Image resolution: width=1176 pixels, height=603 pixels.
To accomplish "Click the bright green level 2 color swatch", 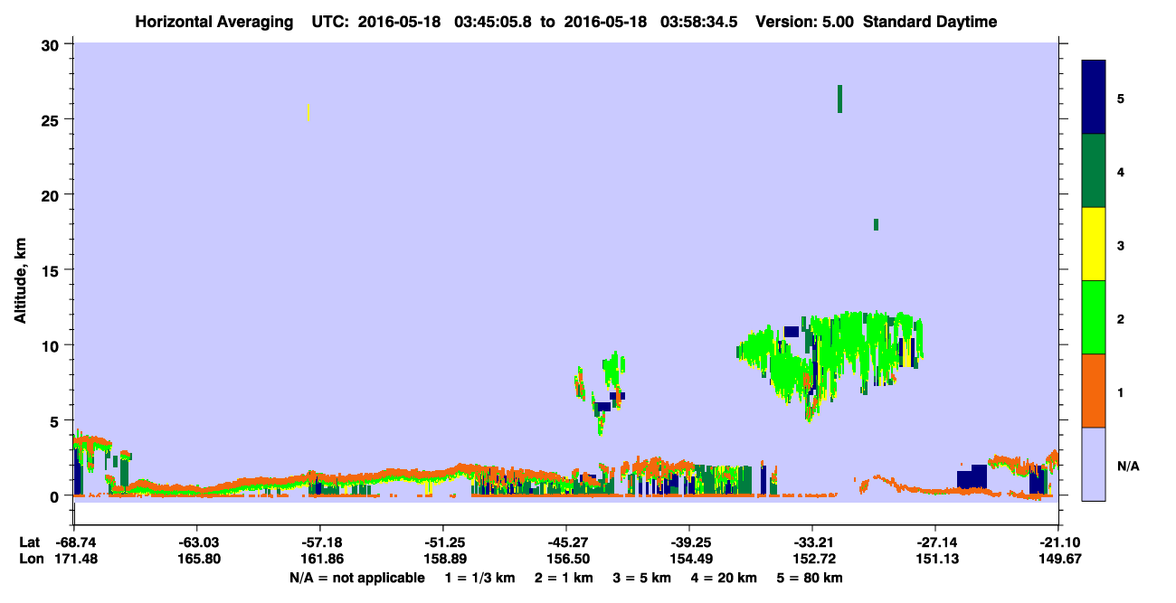I will (x=1094, y=317).
